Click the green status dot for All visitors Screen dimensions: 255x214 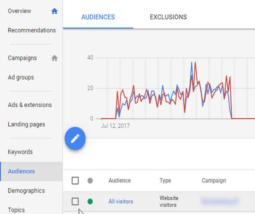(90, 201)
